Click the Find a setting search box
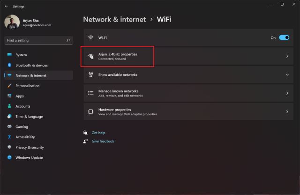The image size is (300, 195). 35,41
